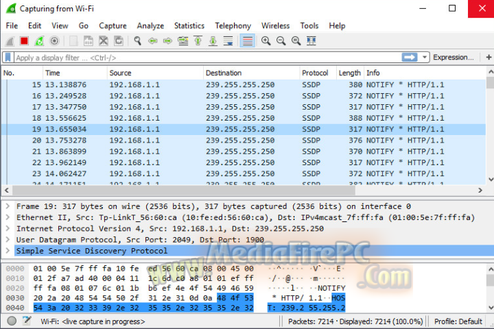Open capture options gear icon
Image resolution: width=494 pixels, height=329 pixels.
click(x=54, y=41)
